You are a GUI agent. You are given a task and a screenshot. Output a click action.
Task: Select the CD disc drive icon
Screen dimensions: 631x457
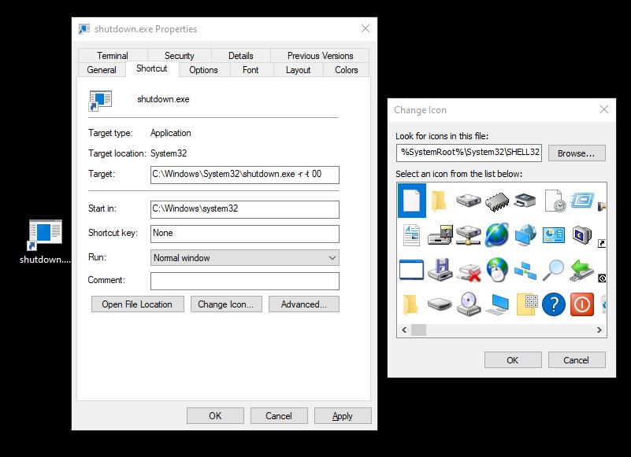469,303
